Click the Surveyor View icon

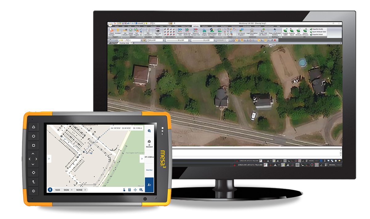tap(180, 32)
